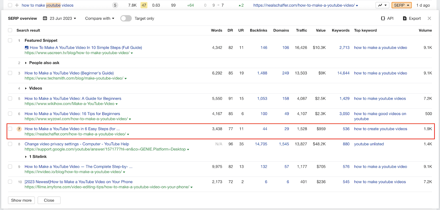Open the 'how to make youtube videos' keyword link

coord(48,5)
